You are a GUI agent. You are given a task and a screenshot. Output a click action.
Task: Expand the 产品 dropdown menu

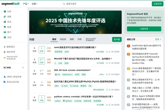(26, 4)
